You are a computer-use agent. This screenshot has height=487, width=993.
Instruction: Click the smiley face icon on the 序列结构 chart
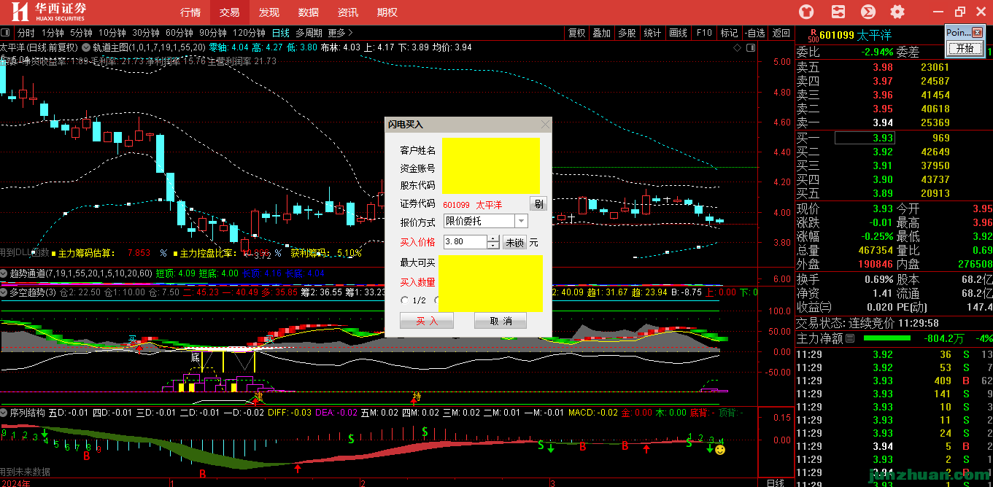tap(720, 450)
